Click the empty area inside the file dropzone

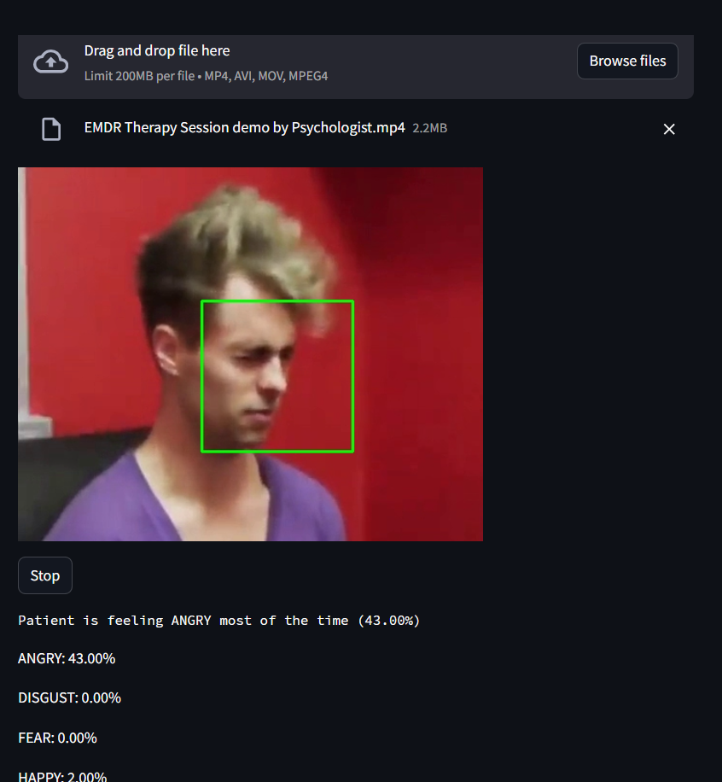[449, 65]
